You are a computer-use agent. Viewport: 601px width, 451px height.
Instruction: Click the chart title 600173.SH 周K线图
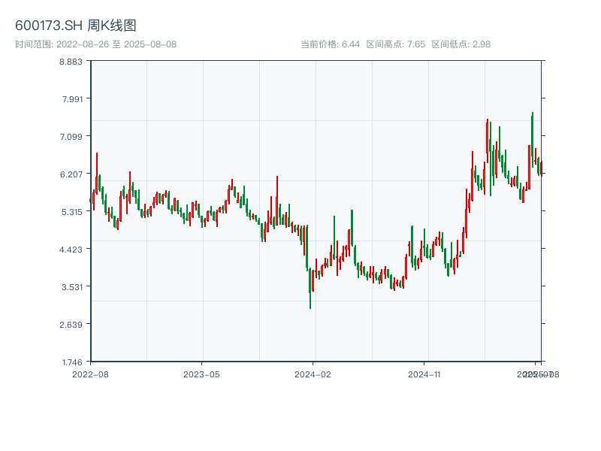click(x=76, y=26)
